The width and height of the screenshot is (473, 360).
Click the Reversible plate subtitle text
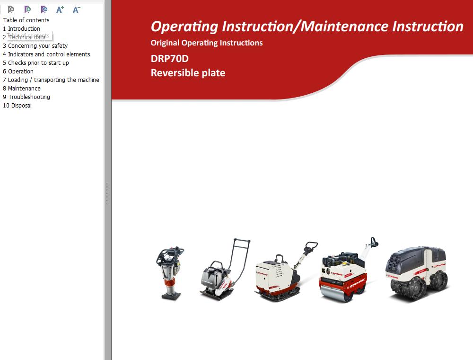pyautogui.click(x=188, y=73)
